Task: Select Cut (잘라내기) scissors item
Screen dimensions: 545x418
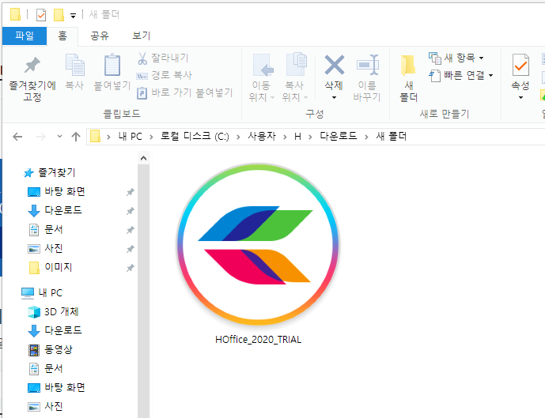Action: click(163, 58)
